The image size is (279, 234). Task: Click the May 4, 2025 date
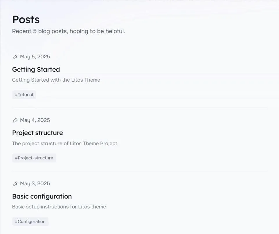tap(35, 120)
